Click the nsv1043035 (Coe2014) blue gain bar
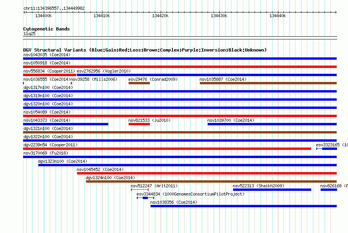Screen dimensions: 348x233 180,59
